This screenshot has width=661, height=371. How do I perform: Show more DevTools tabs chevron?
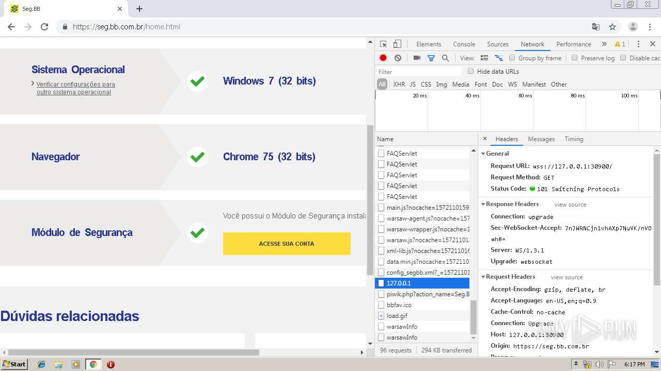pyautogui.click(x=604, y=44)
